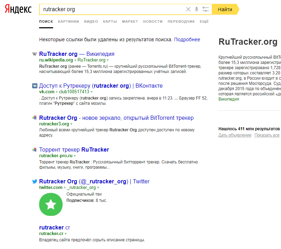This screenshot has height=249, width=281.
Task: Click the Twitter bird icon in results
Action: 35,182
